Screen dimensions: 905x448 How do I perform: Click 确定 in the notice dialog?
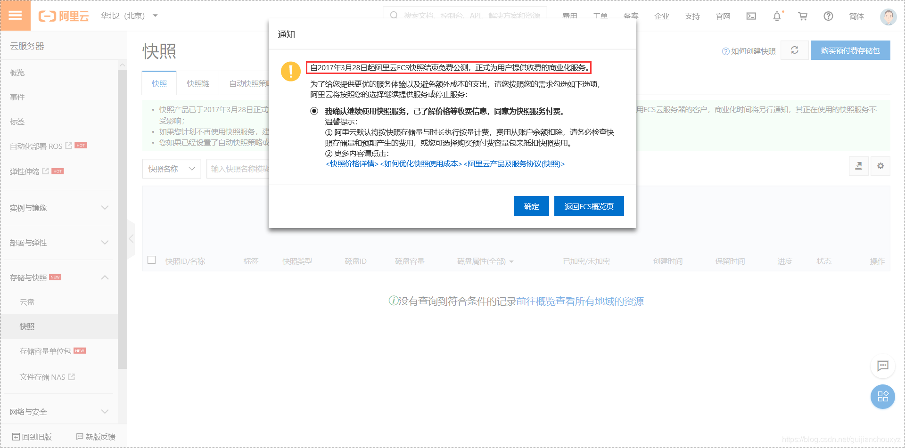point(531,206)
